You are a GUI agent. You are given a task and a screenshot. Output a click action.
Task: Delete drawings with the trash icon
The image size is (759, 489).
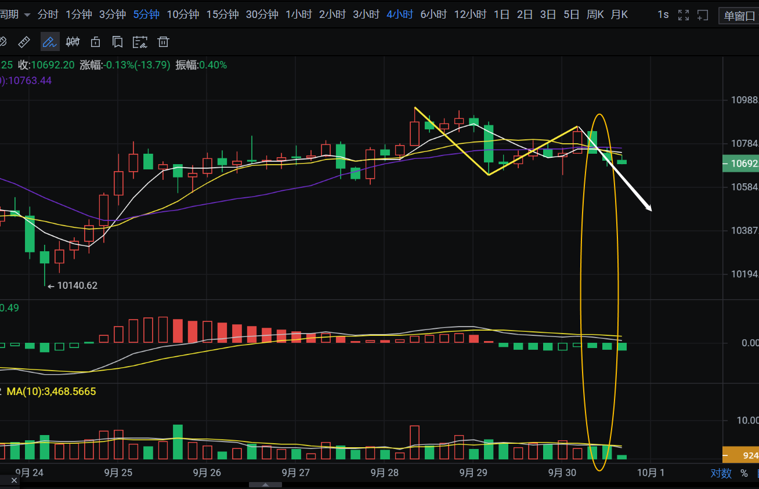tap(164, 42)
